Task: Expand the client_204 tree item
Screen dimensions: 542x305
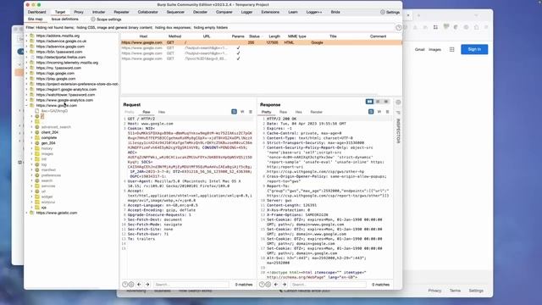Action: [x=32, y=132]
